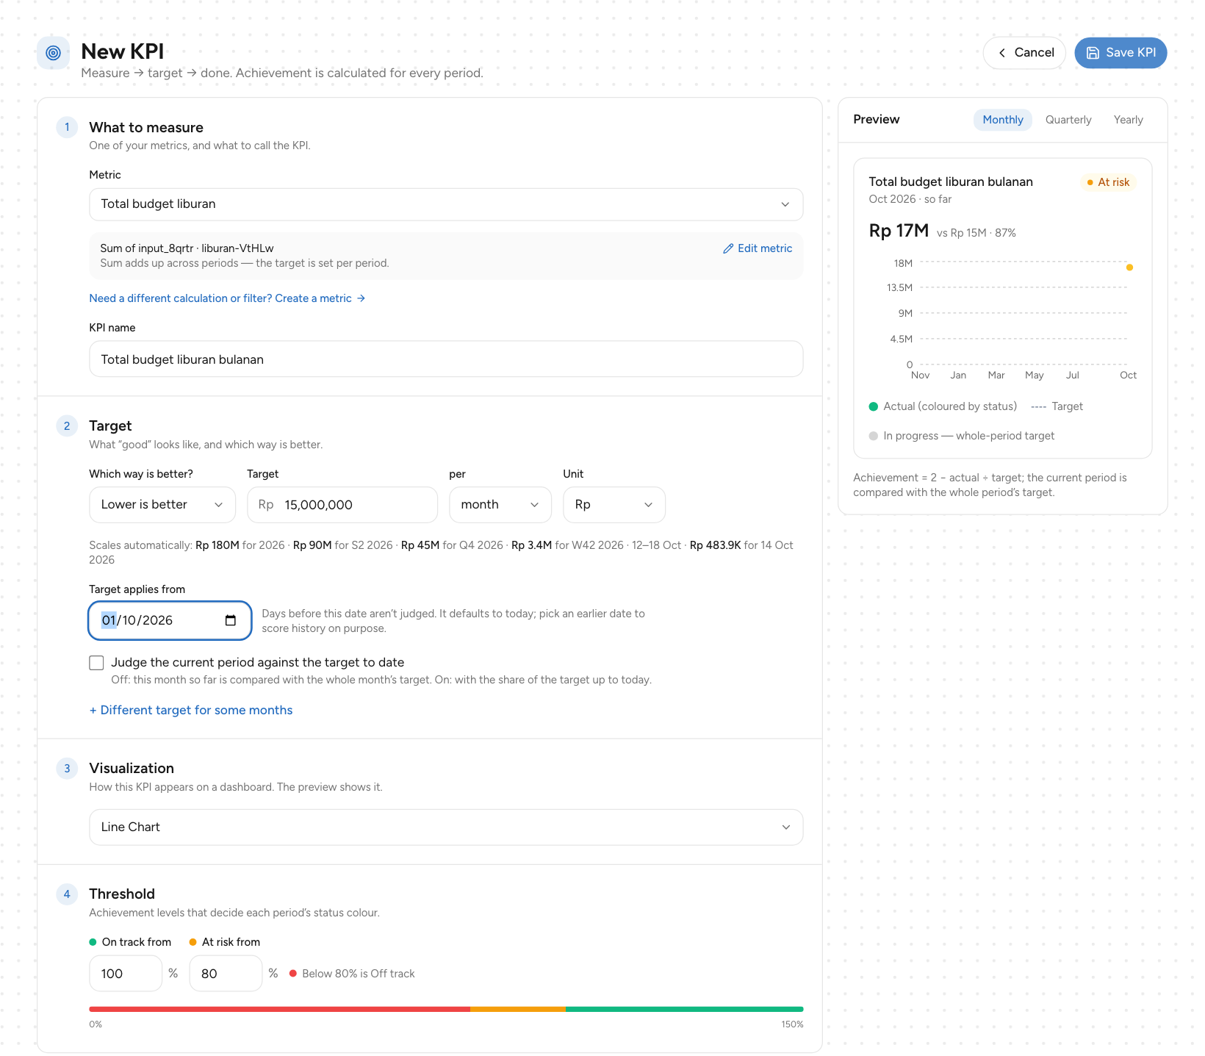Screen dimensions: 1205x1056
Task: Switch preview to Yearly tab
Action: pos(1128,120)
